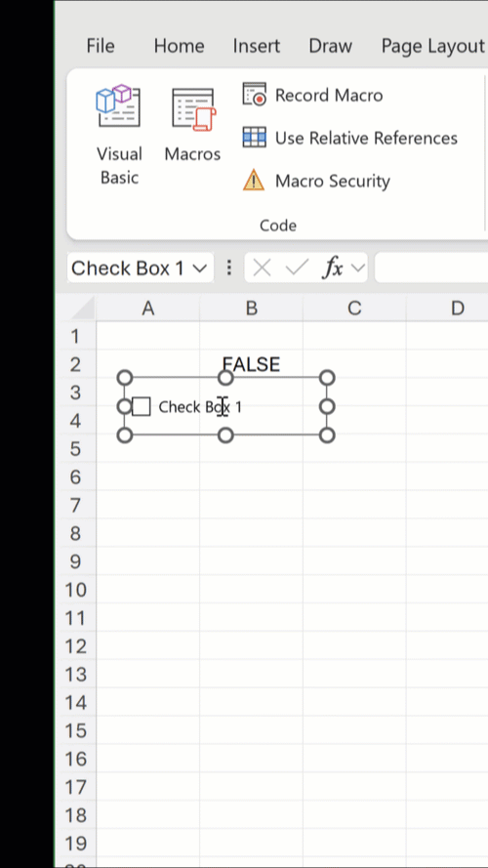
Task: Click the top-left checkbox resize handle
Action: coord(125,378)
